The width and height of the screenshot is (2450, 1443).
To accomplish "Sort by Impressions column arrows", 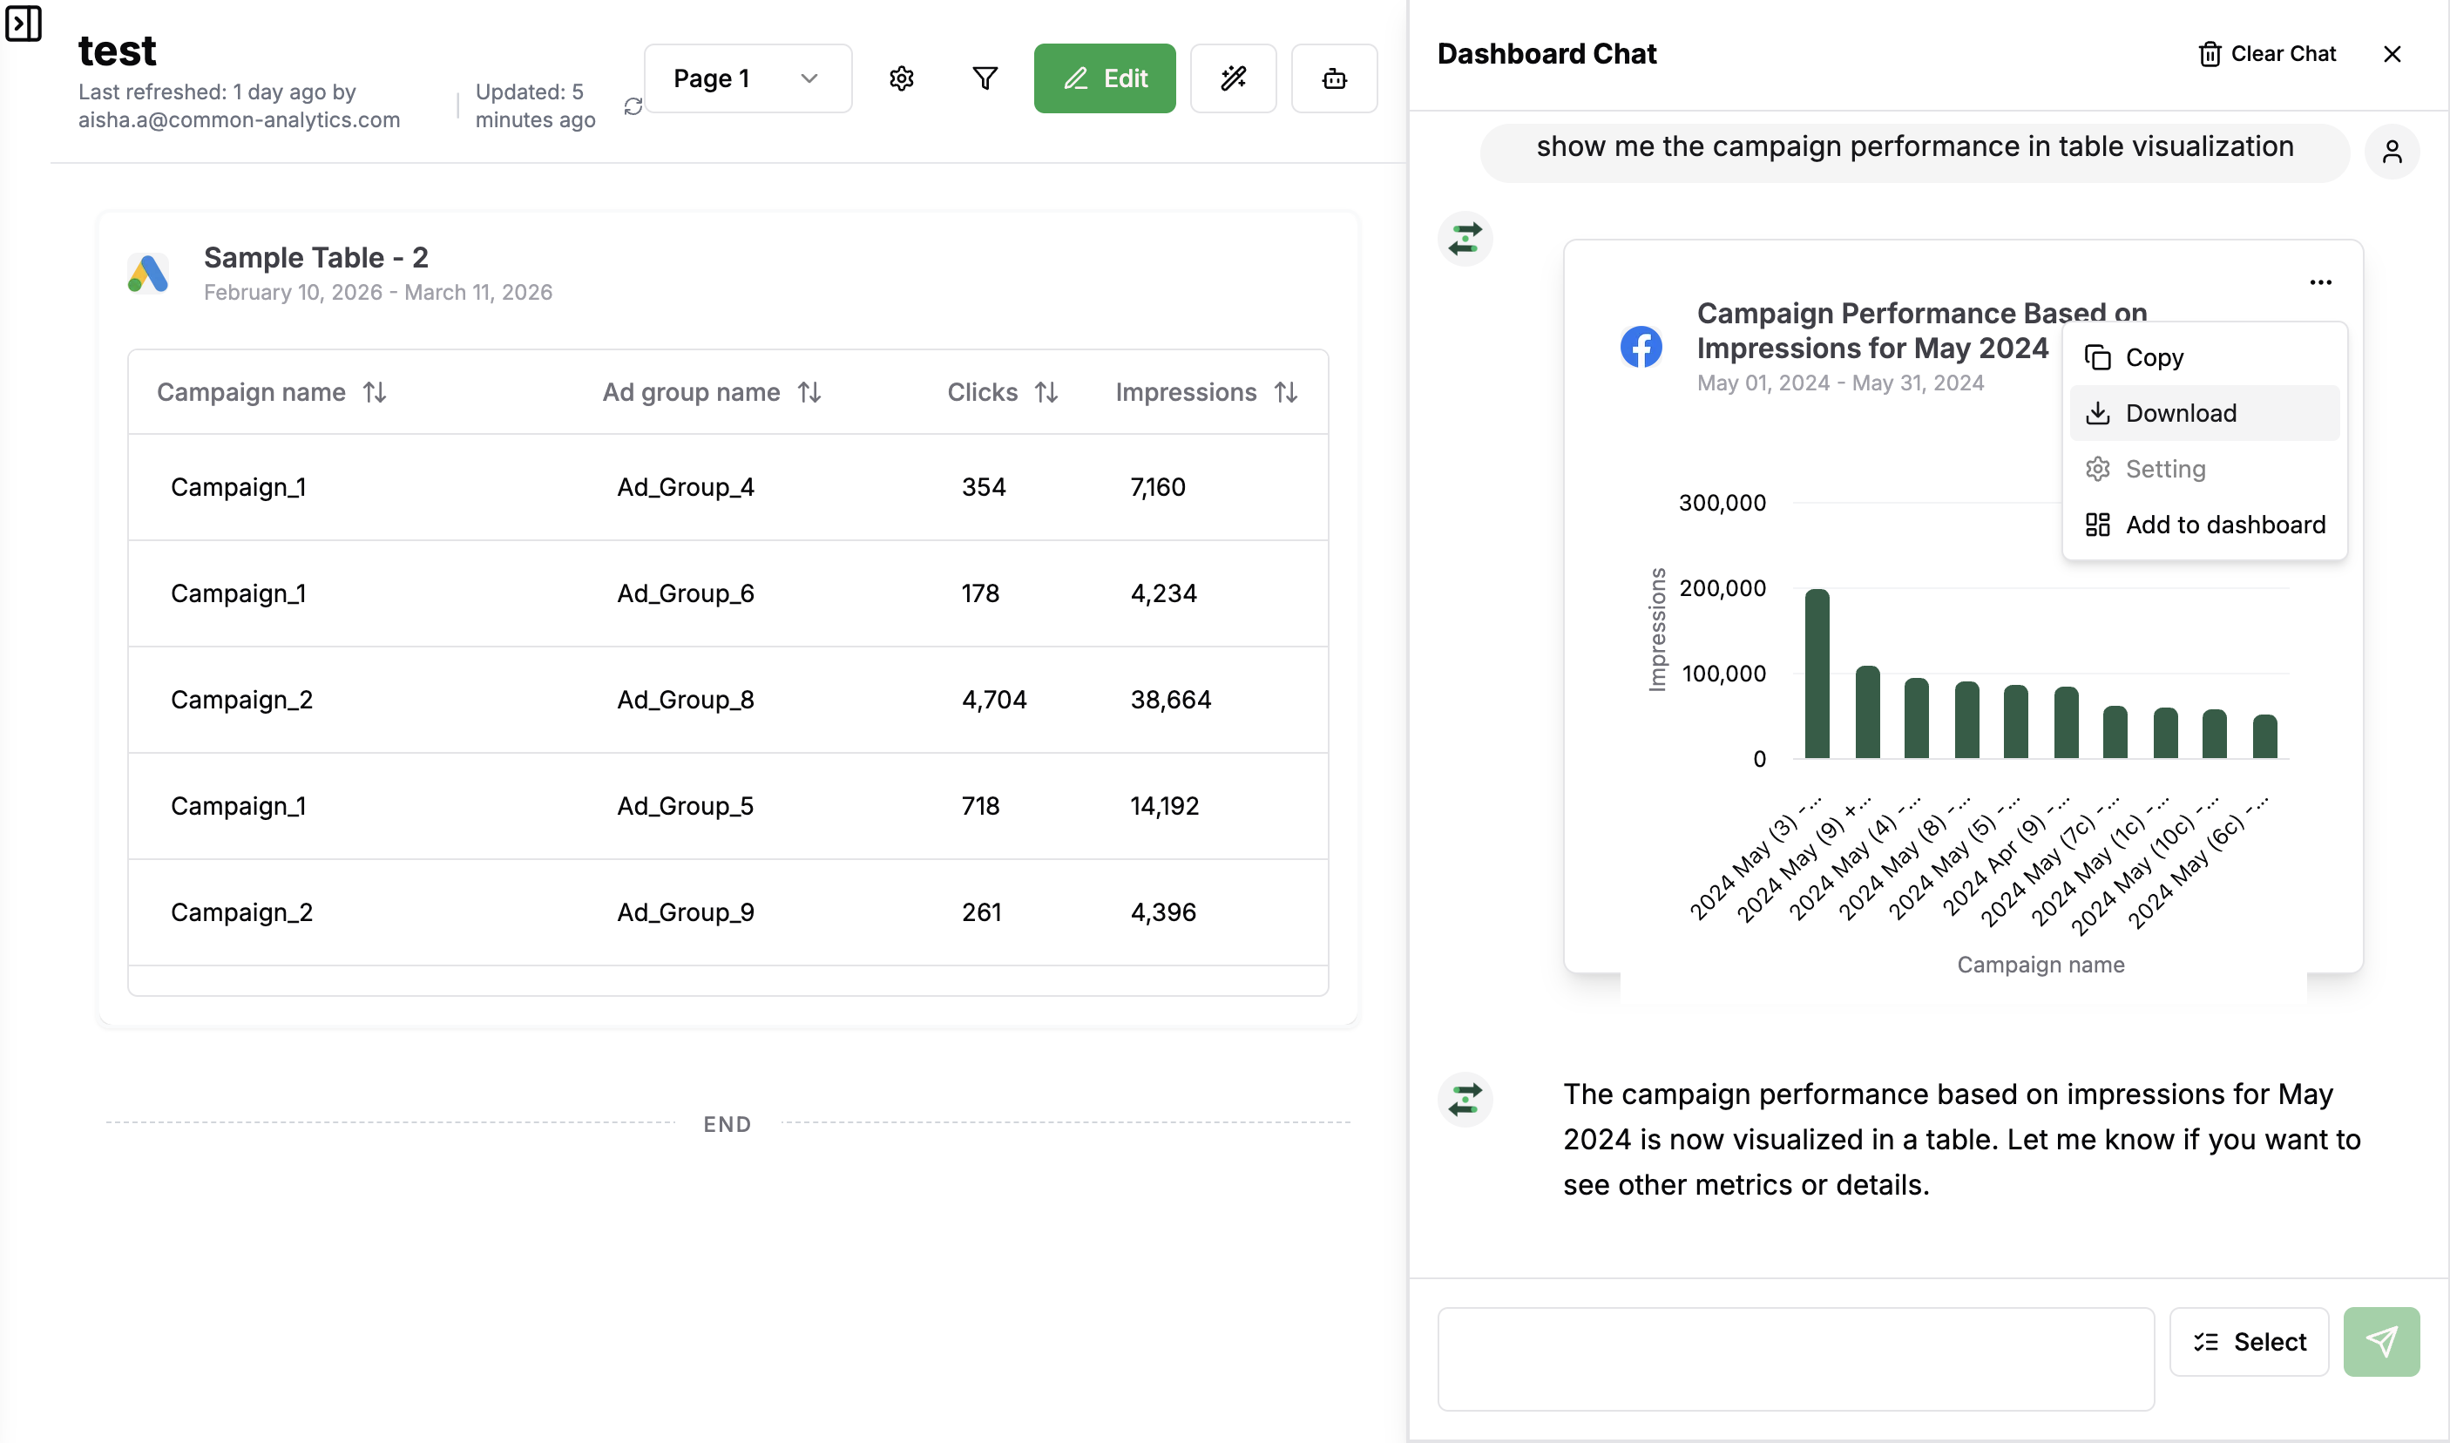I will click(1285, 392).
